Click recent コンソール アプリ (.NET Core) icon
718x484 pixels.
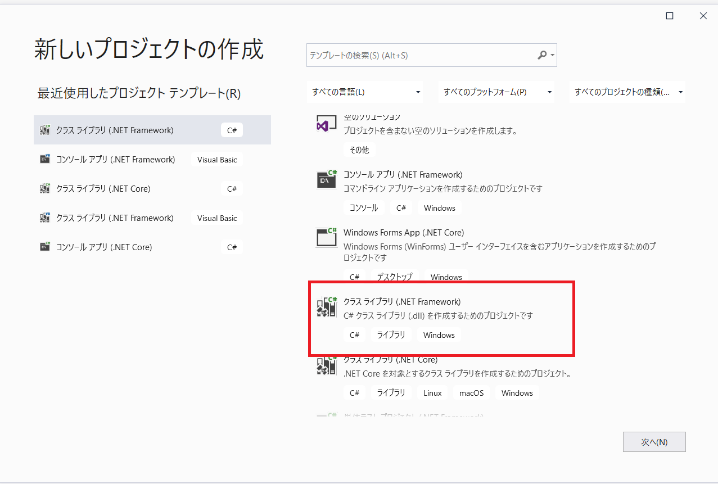(x=45, y=247)
